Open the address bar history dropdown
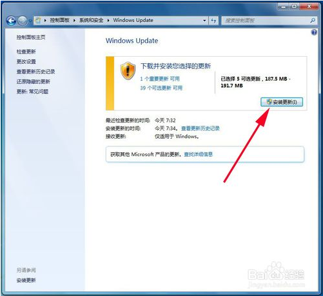The height and width of the screenshot is (296, 323). coord(204,21)
